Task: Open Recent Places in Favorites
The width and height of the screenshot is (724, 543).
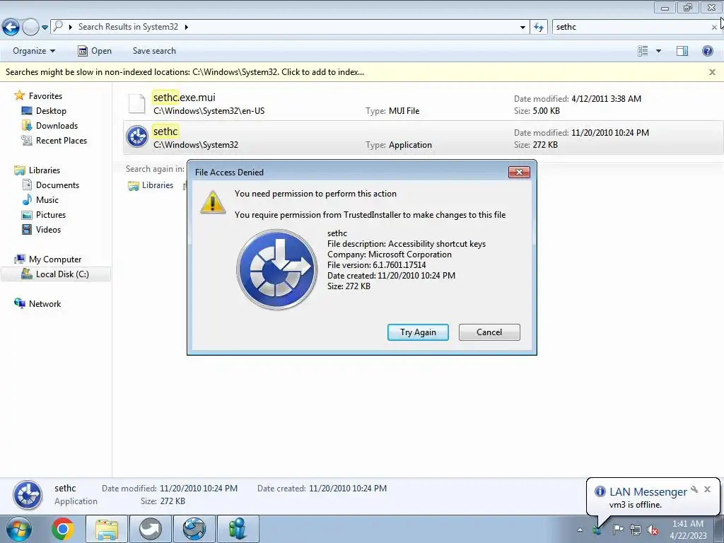Action: tap(62, 141)
